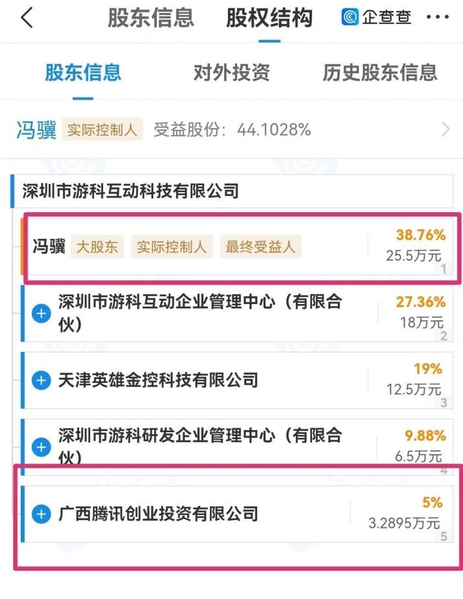Switch to 股权结构 top tab
The height and width of the screenshot is (599, 463).
269,18
